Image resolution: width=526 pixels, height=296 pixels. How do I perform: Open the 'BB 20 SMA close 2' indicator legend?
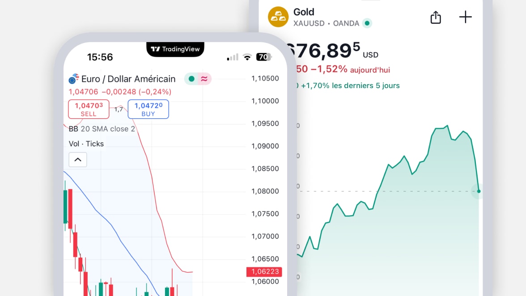[102, 129]
